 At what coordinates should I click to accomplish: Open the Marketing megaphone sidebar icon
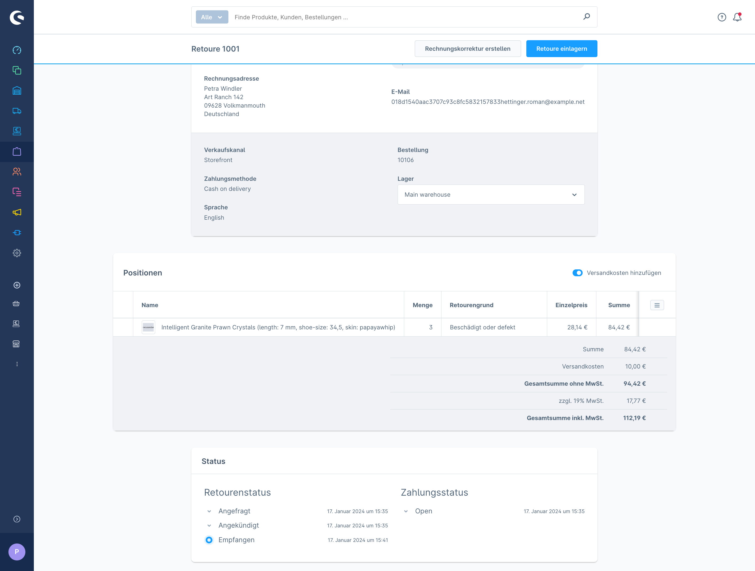[x=17, y=212]
